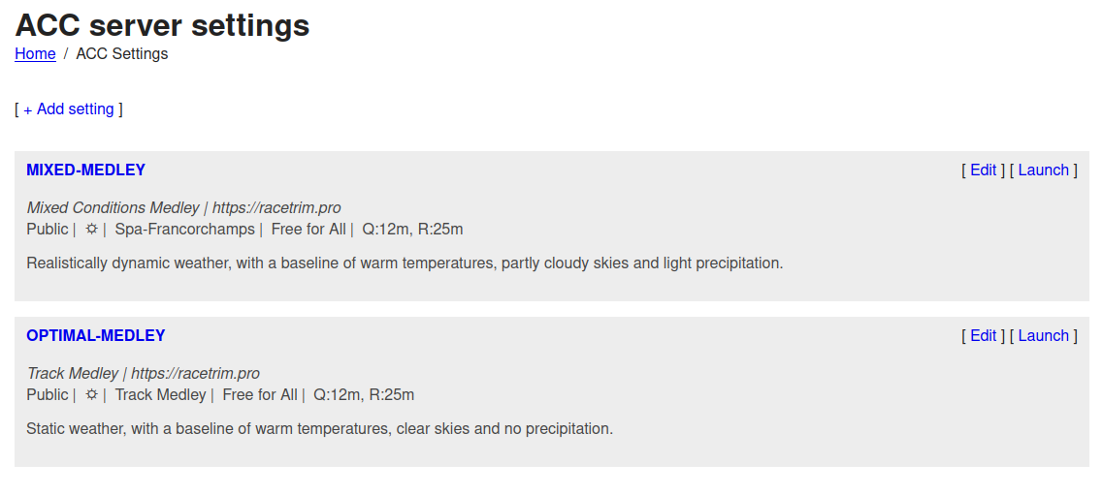Click the Add setting link

[69, 109]
